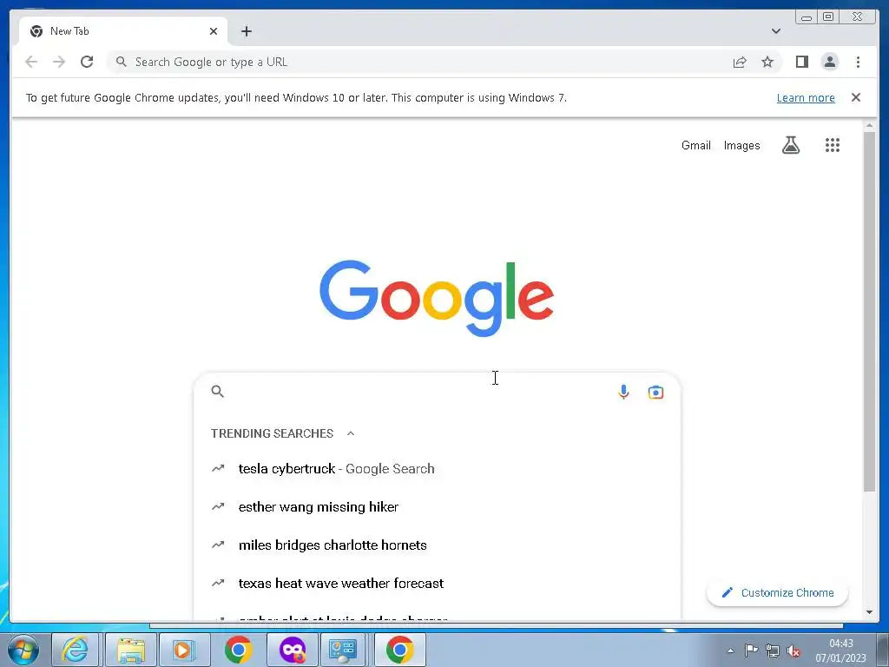Reload the page with the refresh icon
The image size is (889, 667).
(x=87, y=62)
